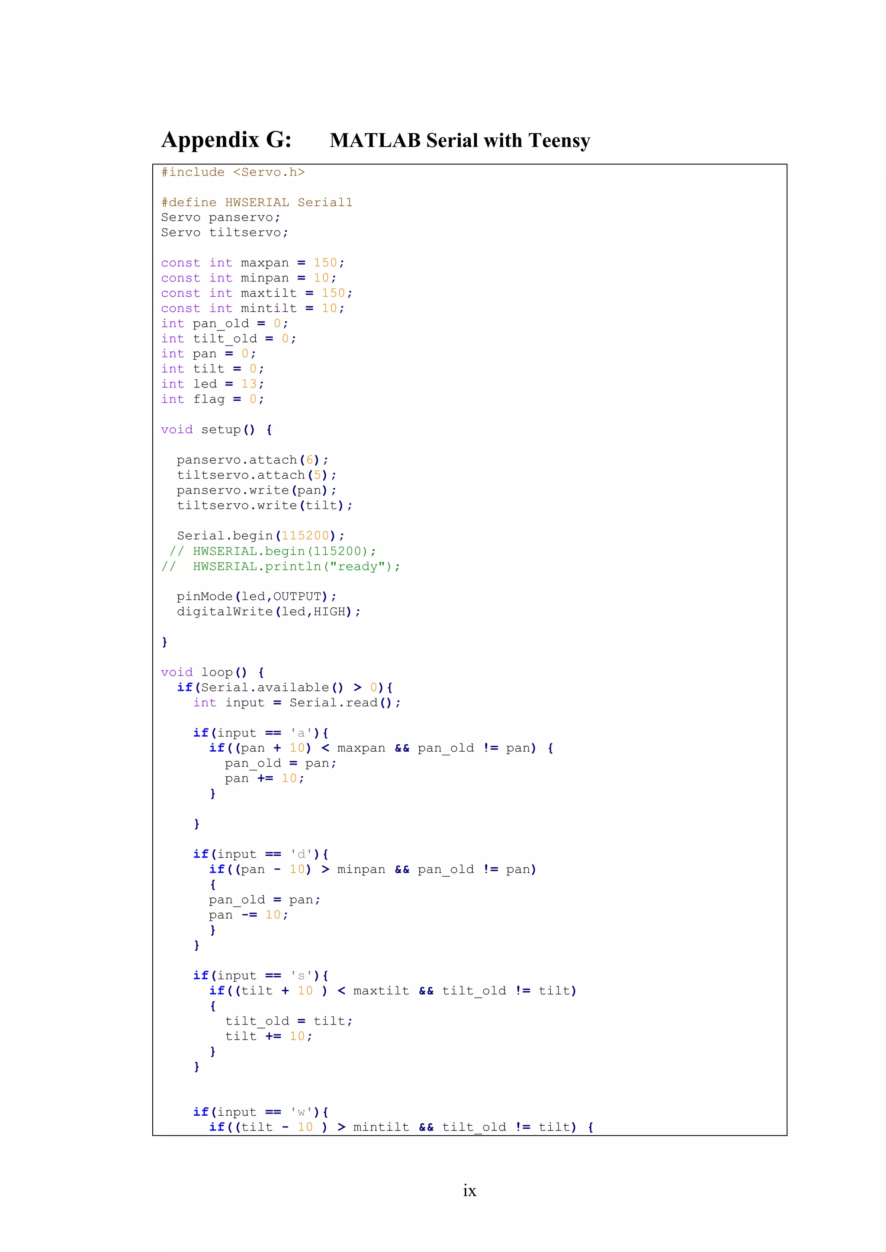Click the page number 'ix'
This screenshot has height=1252, width=886.
pos(470,1191)
